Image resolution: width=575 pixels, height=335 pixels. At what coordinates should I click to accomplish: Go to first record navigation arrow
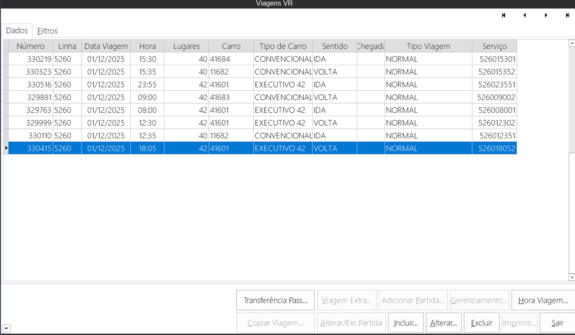503,15
